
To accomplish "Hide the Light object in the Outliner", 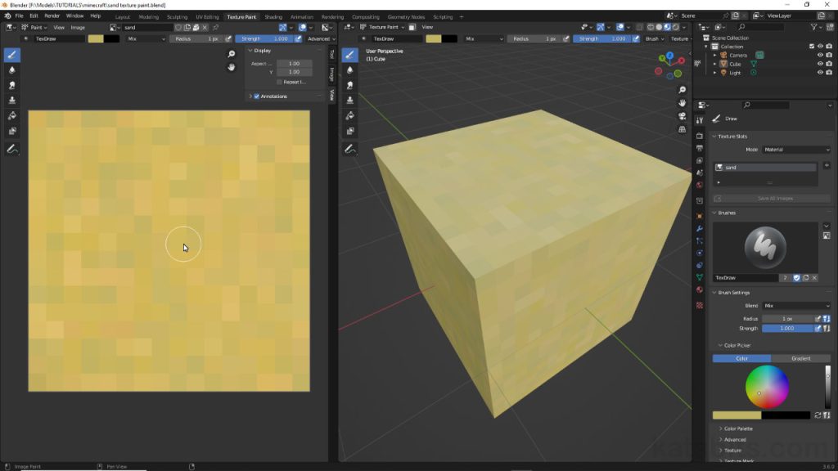I will [x=820, y=73].
